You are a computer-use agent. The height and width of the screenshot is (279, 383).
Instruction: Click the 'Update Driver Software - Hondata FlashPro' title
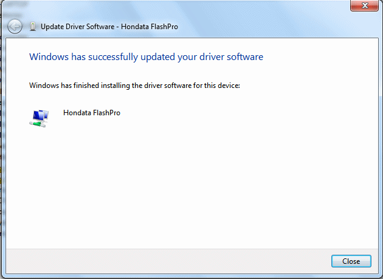click(x=109, y=27)
